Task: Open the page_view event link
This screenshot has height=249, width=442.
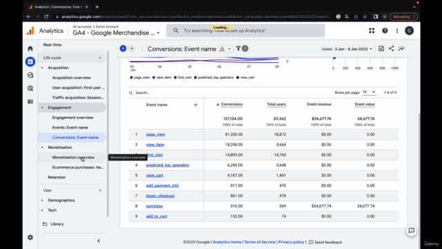Action: click(x=155, y=134)
